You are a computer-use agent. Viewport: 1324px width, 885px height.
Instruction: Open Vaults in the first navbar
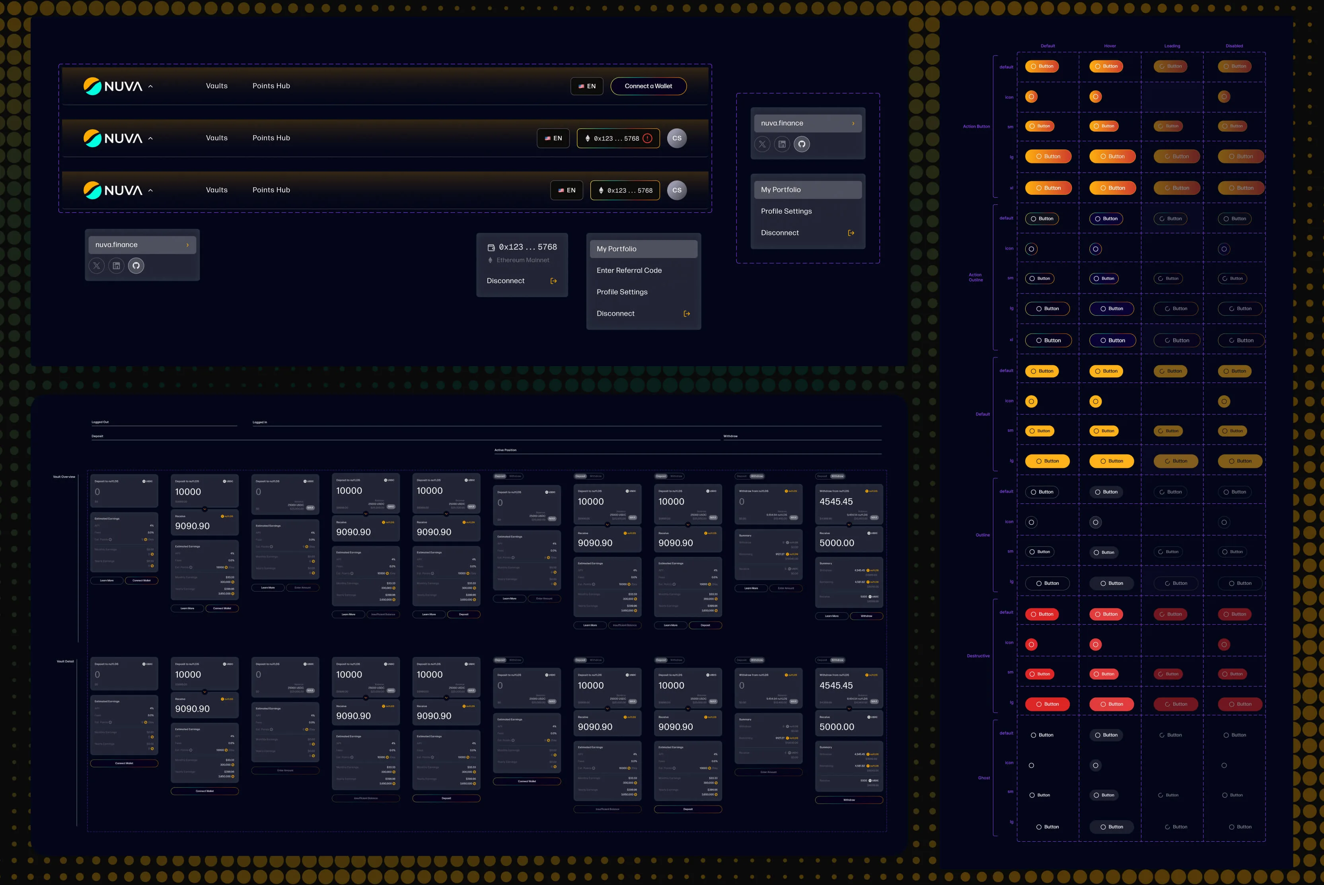(x=217, y=86)
